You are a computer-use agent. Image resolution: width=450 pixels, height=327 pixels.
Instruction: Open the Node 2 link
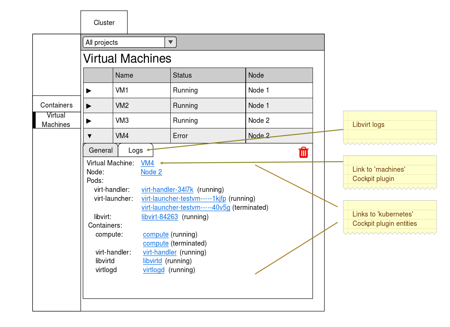tap(151, 172)
